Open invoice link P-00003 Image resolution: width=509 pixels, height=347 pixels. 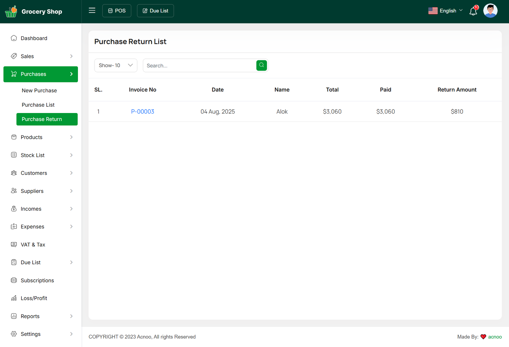143,111
